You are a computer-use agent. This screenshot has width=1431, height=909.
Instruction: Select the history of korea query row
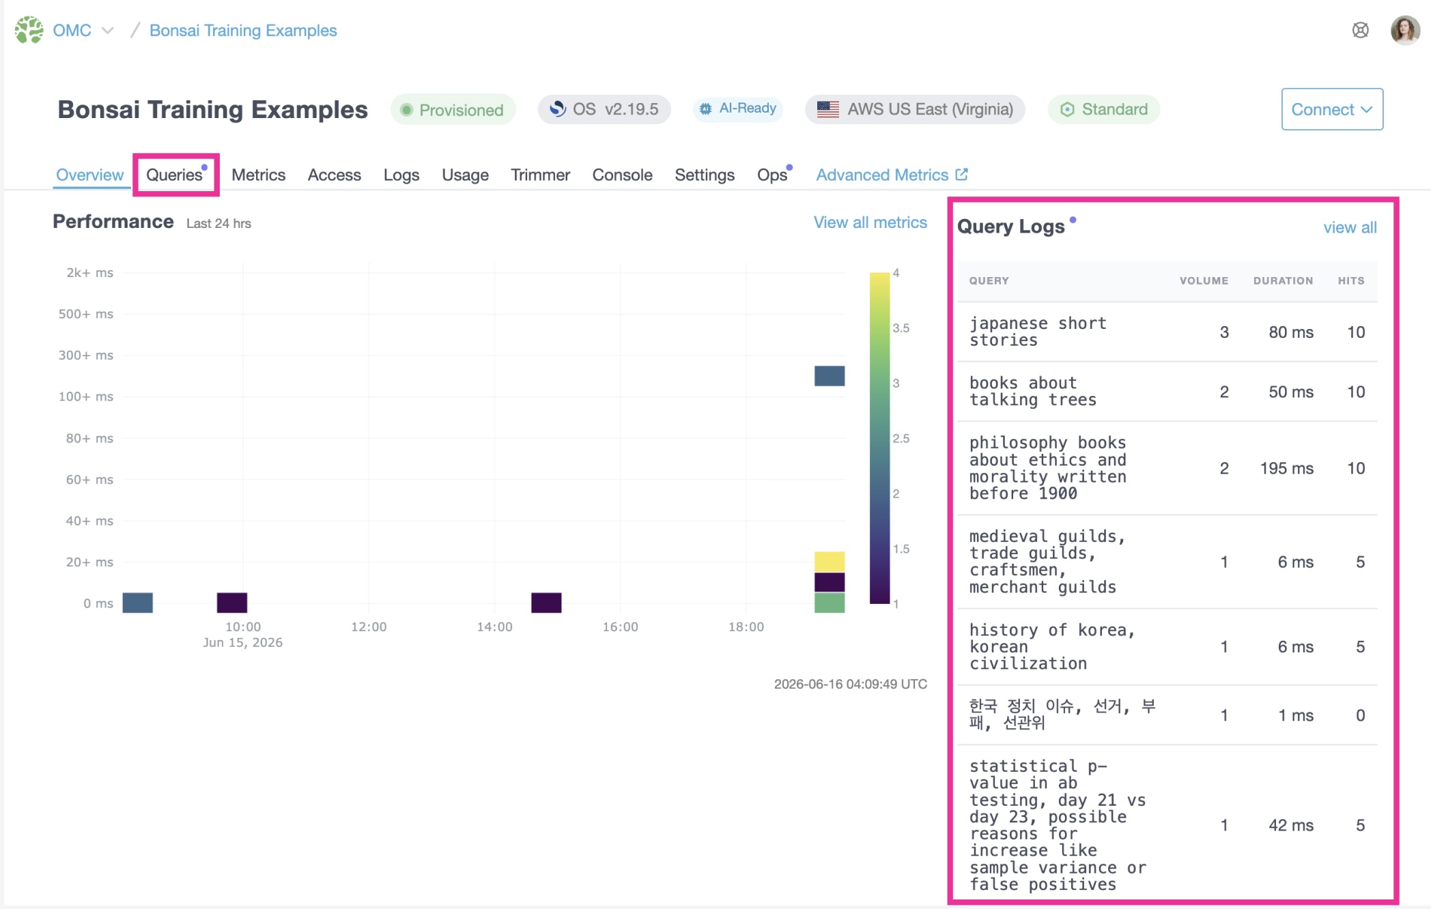pos(1167,647)
